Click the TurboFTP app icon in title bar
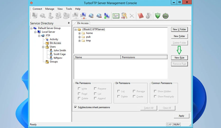The image size is (221, 128). pyautogui.click(x=31, y=3)
